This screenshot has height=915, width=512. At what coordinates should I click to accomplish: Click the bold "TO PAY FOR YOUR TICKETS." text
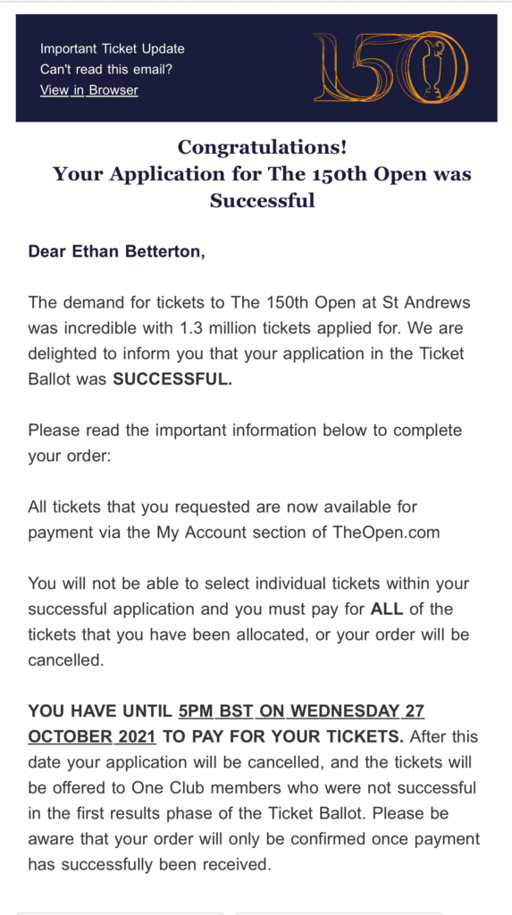(x=282, y=736)
